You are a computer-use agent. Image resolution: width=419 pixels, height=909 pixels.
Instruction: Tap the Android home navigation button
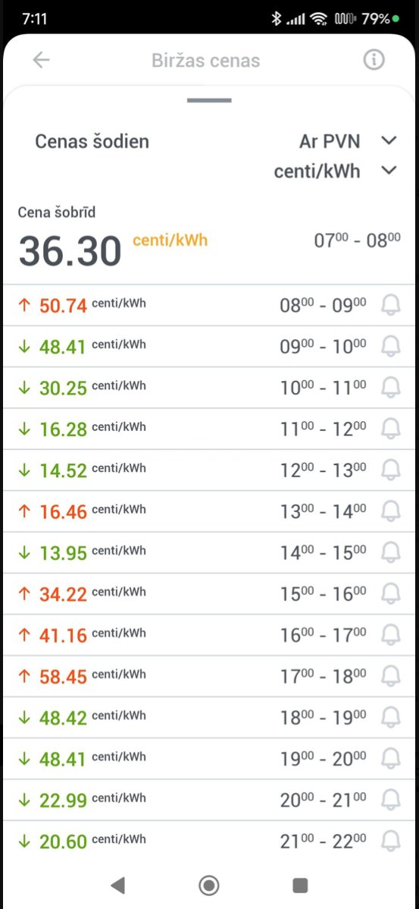(x=208, y=885)
